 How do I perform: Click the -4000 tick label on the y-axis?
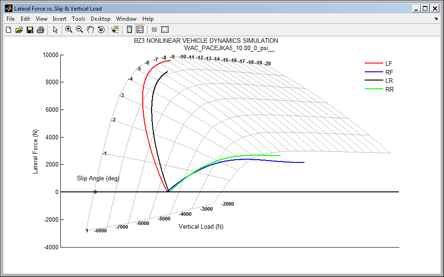click(51, 247)
